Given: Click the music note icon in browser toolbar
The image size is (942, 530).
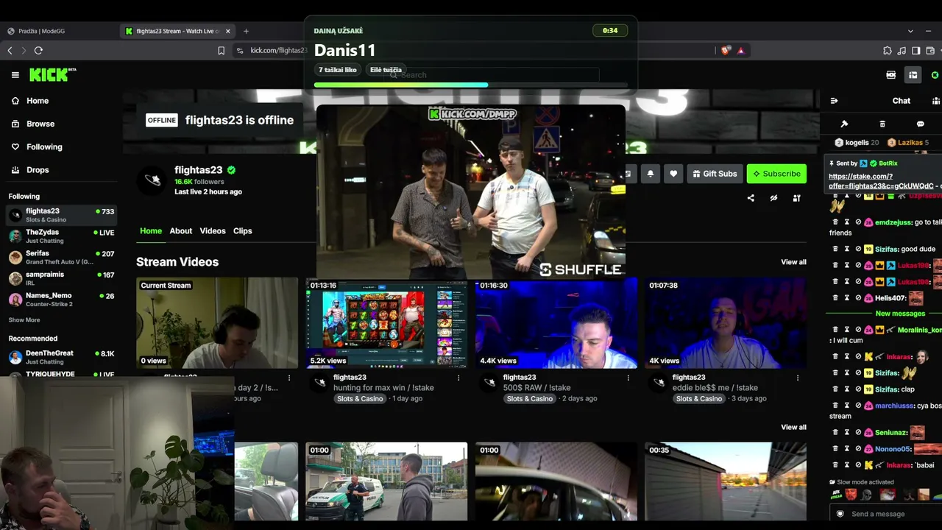Looking at the screenshot, I should tap(902, 51).
